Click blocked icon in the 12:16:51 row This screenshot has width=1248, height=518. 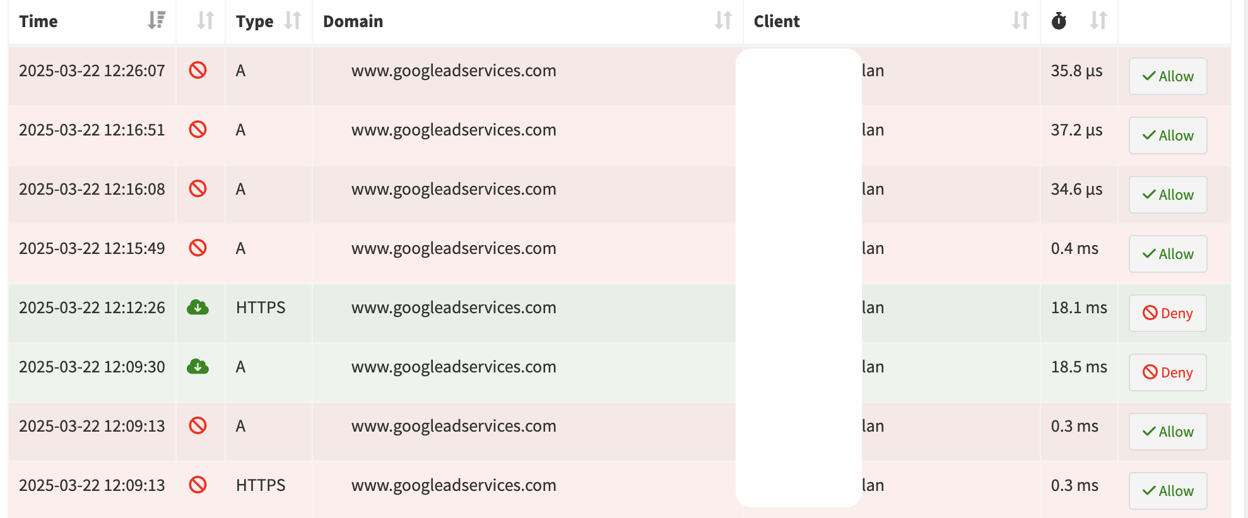point(197,129)
